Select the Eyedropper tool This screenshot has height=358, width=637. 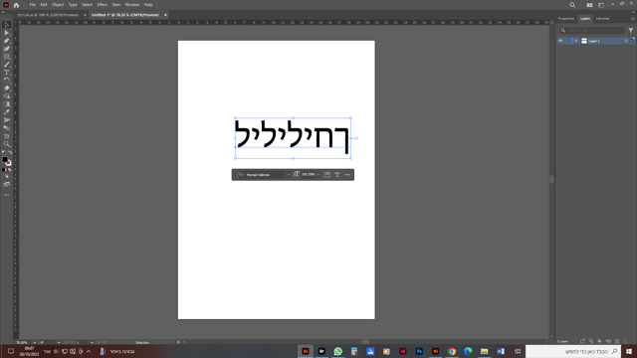(7, 112)
